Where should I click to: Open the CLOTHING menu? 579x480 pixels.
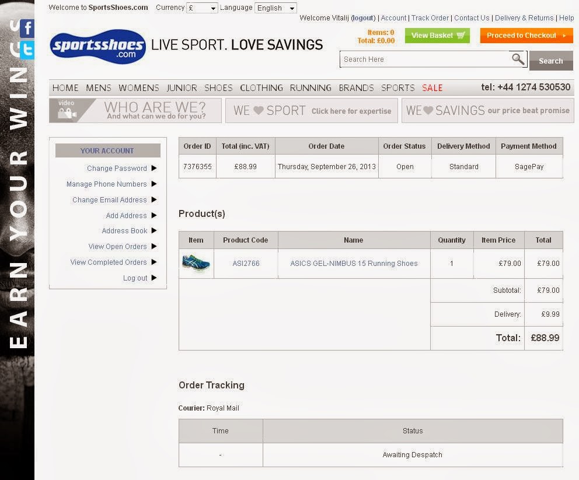click(261, 88)
